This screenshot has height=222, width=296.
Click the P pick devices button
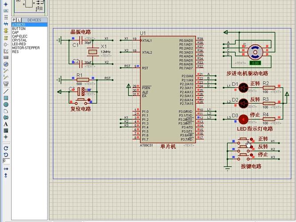(14, 20)
